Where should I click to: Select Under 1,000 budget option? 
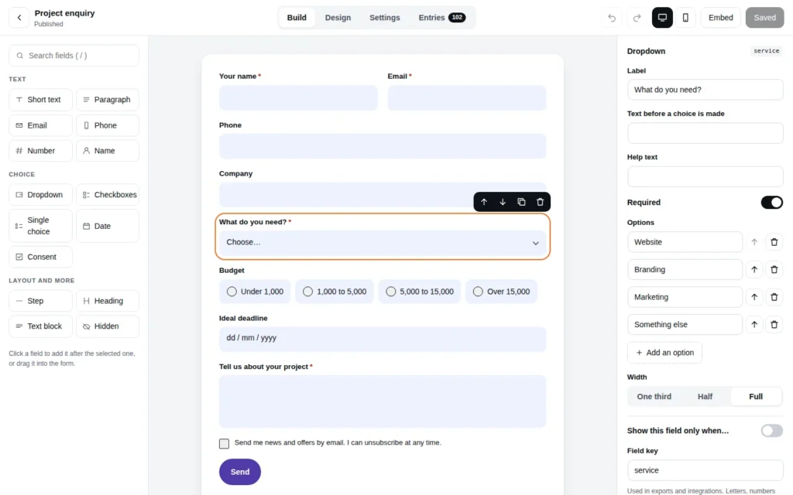tap(255, 292)
